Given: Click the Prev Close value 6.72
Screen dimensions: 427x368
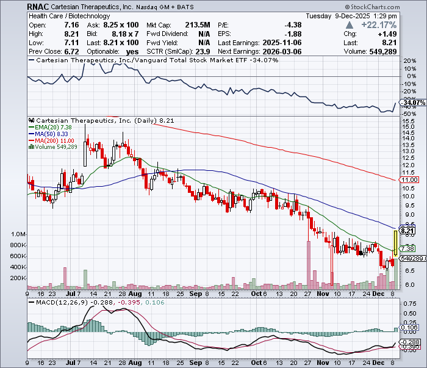Looking at the screenshot, I should click(x=71, y=51).
